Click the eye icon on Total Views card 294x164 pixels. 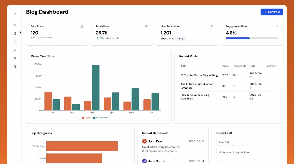pos(147,27)
